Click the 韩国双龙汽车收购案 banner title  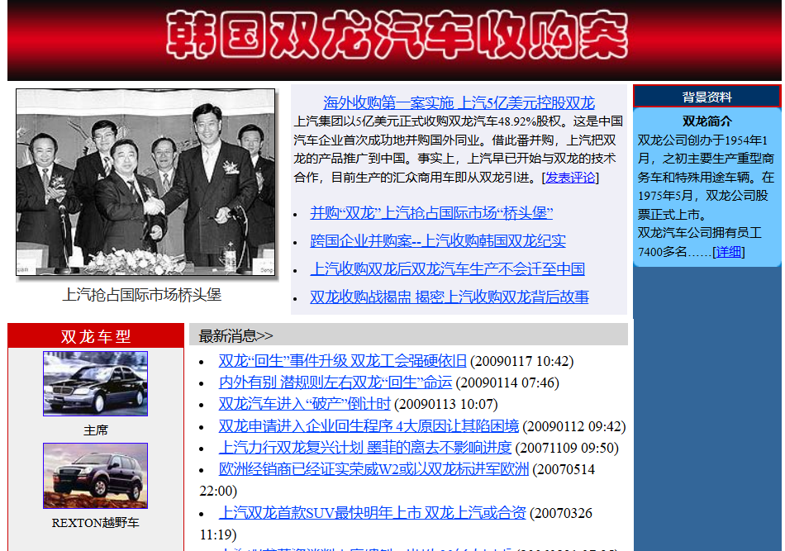[x=397, y=36]
